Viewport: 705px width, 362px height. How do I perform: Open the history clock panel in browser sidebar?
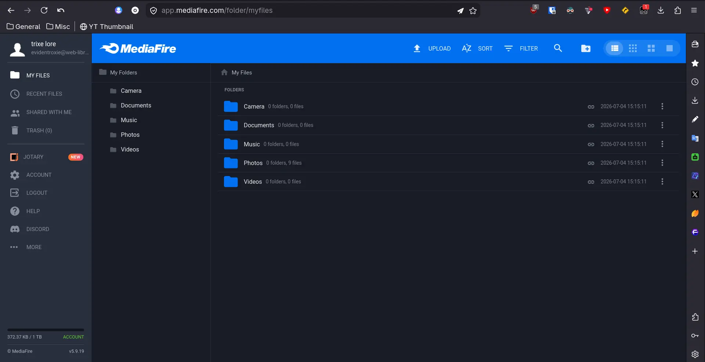(x=695, y=82)
